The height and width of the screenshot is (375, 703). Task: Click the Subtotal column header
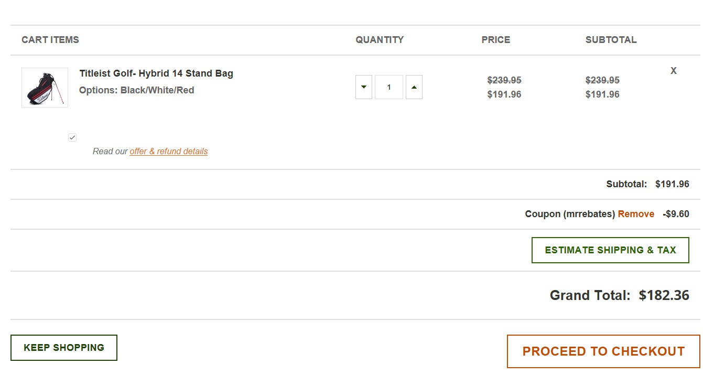click(x=611, y=40)
